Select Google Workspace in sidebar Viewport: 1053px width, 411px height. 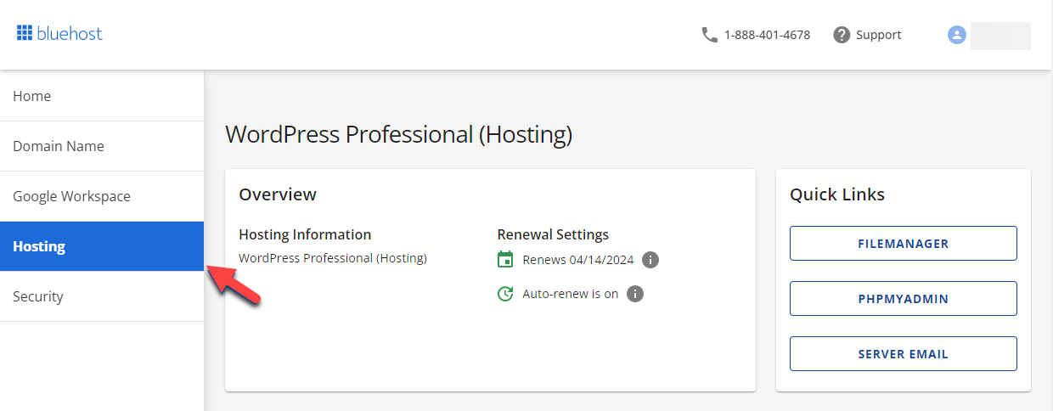(x=72, y=196)
